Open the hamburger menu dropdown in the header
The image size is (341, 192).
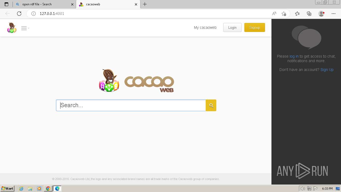tap(25, 28)
